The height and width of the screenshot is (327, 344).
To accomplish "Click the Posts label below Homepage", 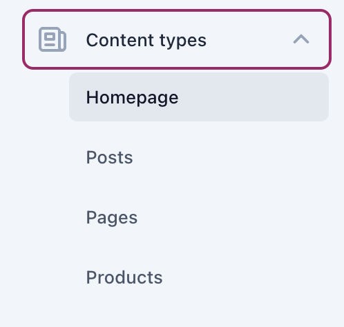I will 109,157.
